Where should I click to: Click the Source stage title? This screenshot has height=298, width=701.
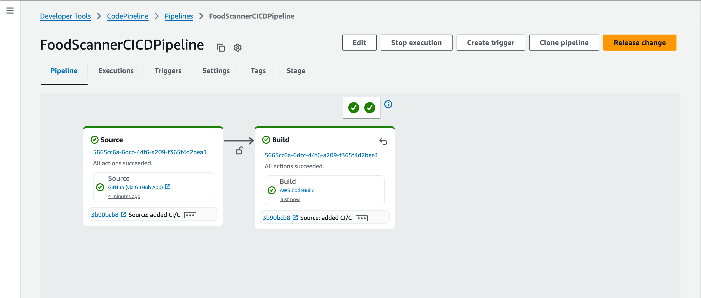click(112, 140)
